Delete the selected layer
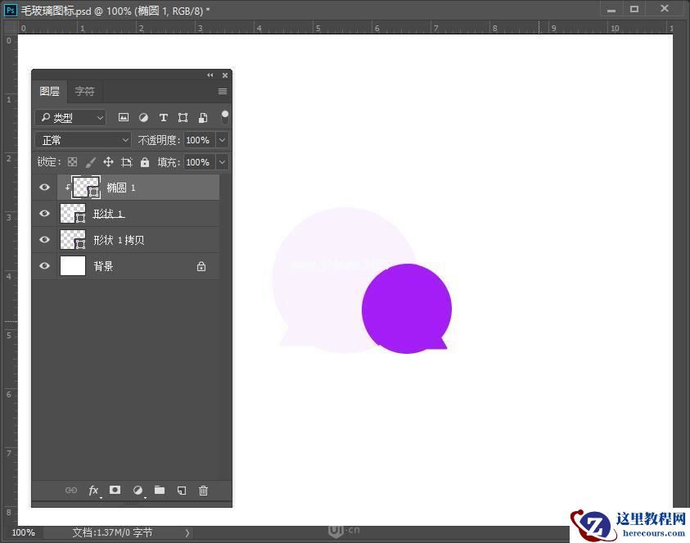This screenshot has height=543, width=690. [203, 491]
